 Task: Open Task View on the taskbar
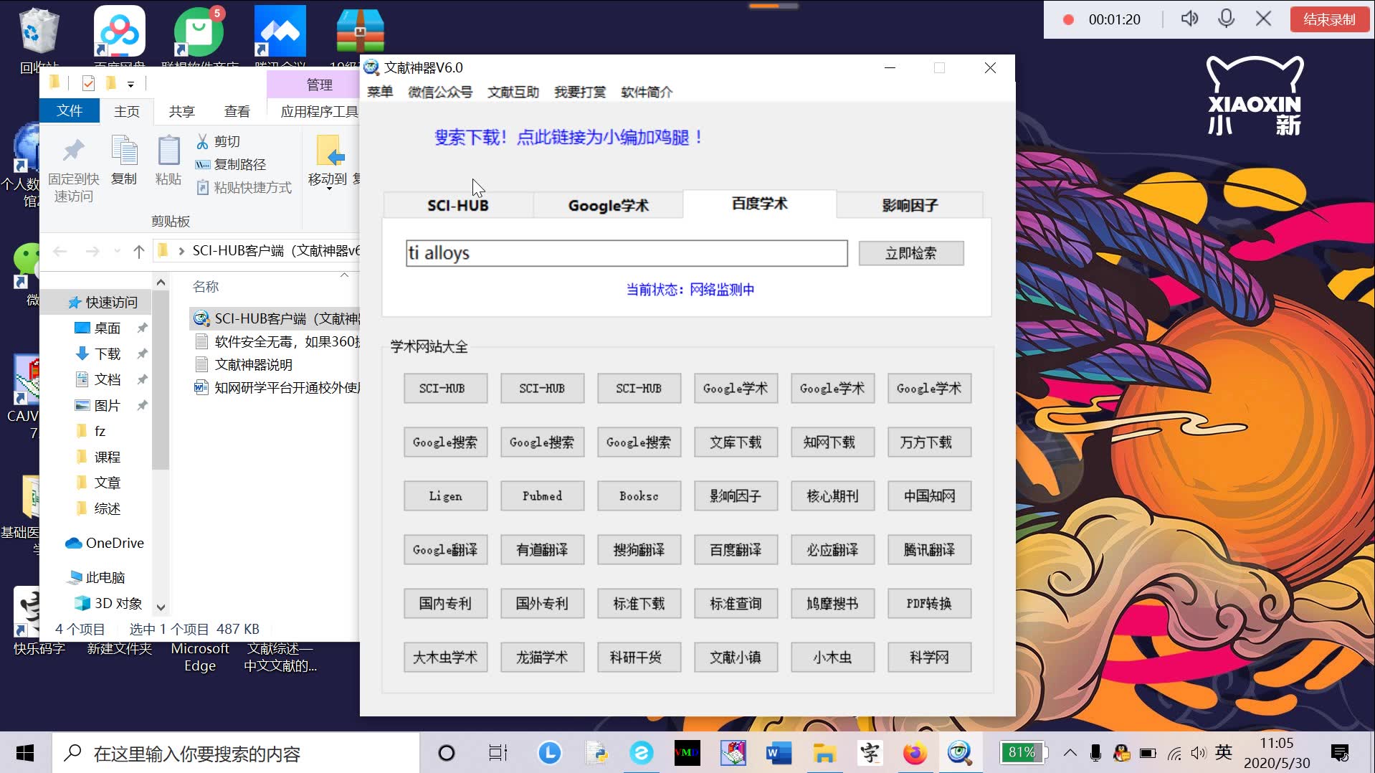click(x=498, y=753)
